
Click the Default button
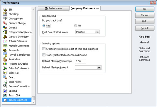pos(145,28)
